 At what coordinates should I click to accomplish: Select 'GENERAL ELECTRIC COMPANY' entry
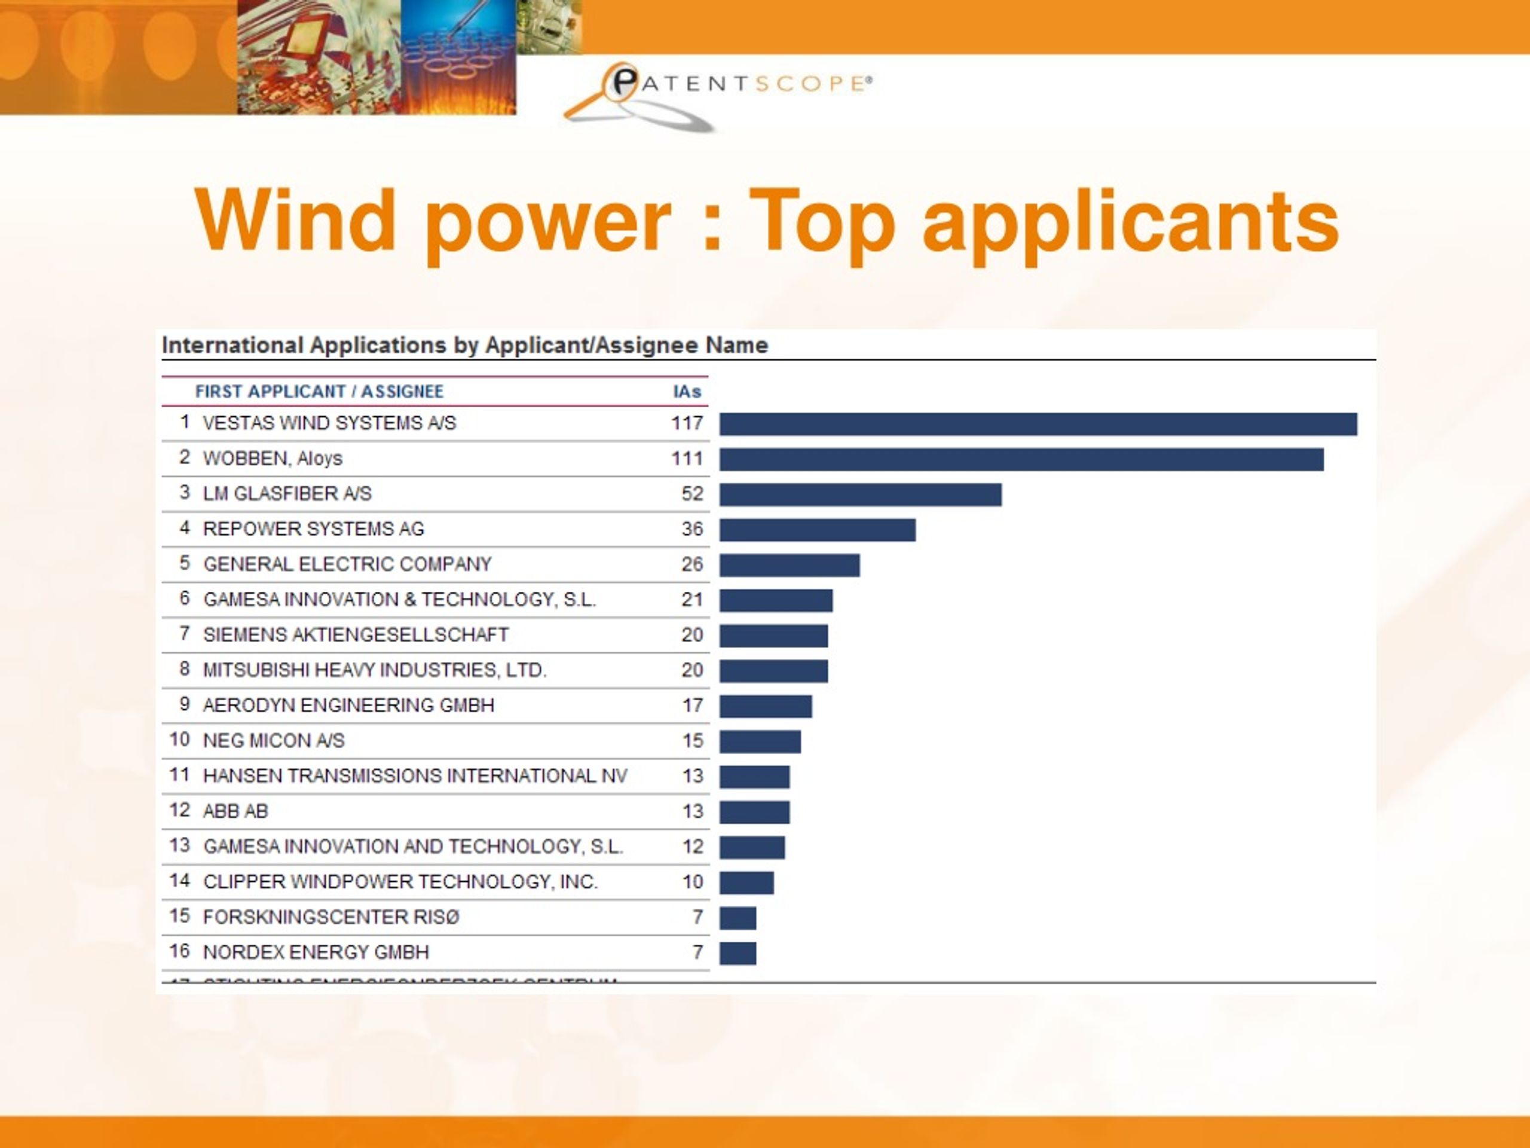(x=347, y=564)
